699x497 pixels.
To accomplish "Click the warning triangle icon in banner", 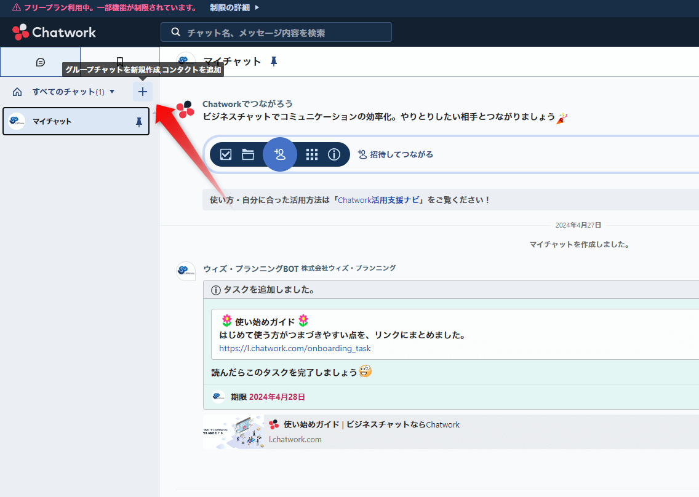I will (17, 7).
